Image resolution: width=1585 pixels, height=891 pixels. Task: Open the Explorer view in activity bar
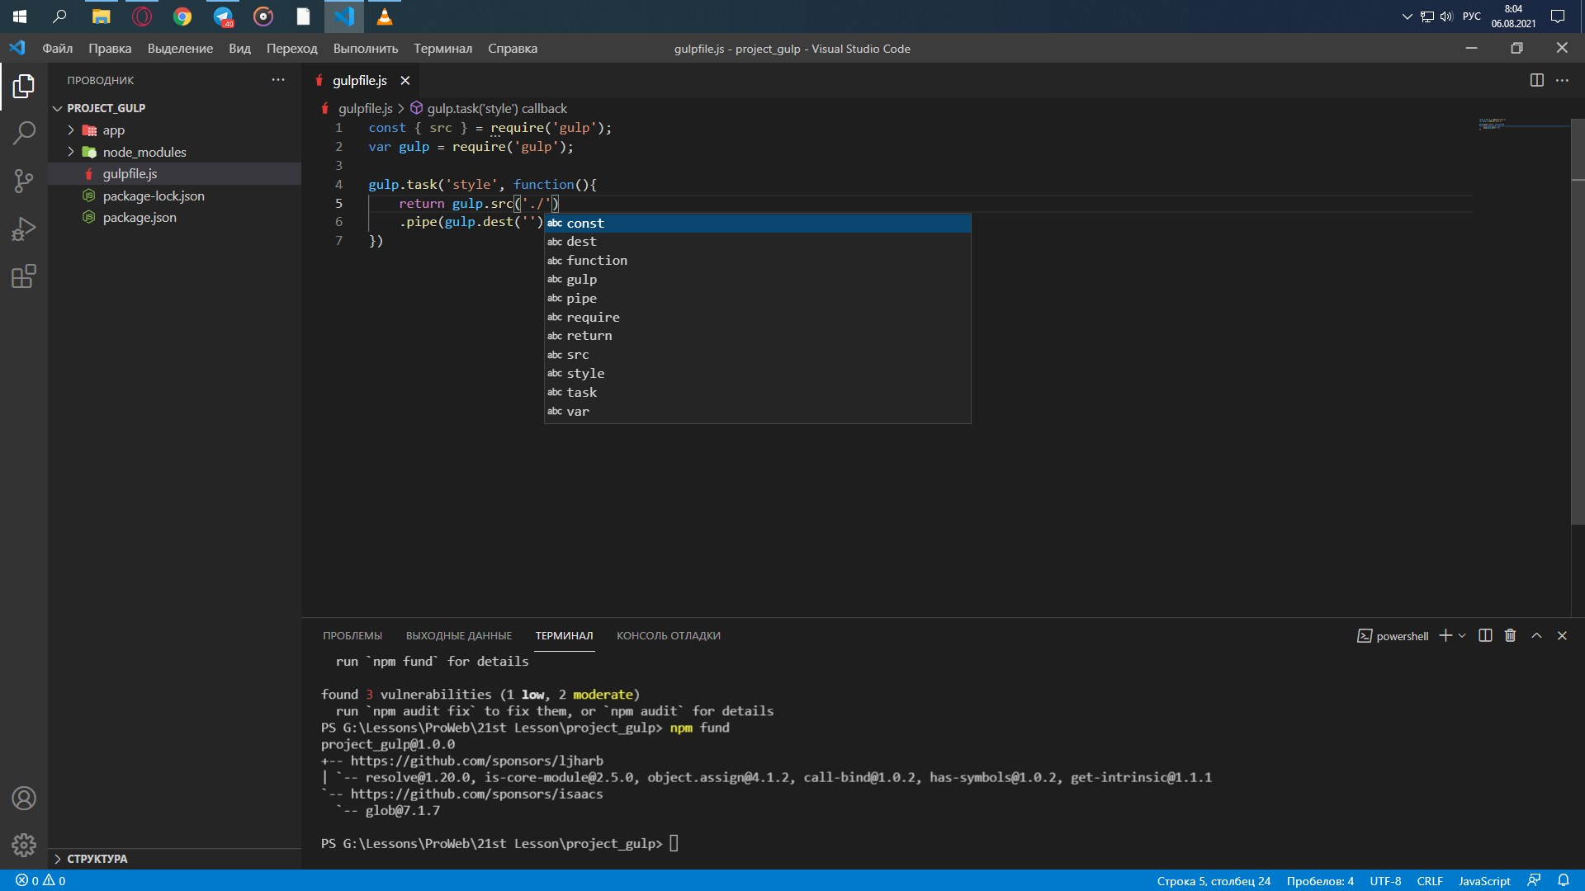click(x=24, y=86)
